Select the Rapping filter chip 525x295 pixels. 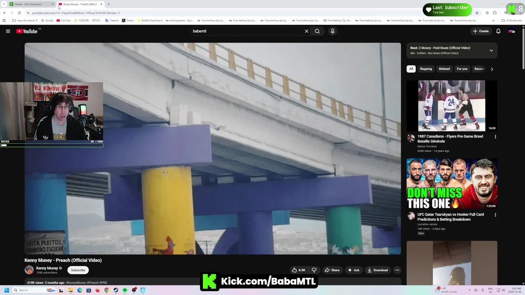[x=426, y=69]
